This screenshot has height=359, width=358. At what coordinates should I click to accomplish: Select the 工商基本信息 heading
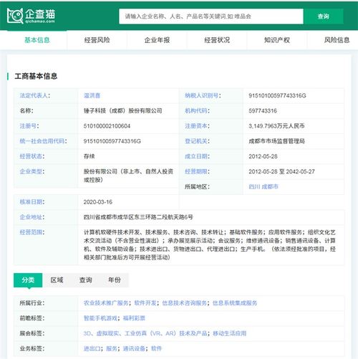tap(36, 76)
